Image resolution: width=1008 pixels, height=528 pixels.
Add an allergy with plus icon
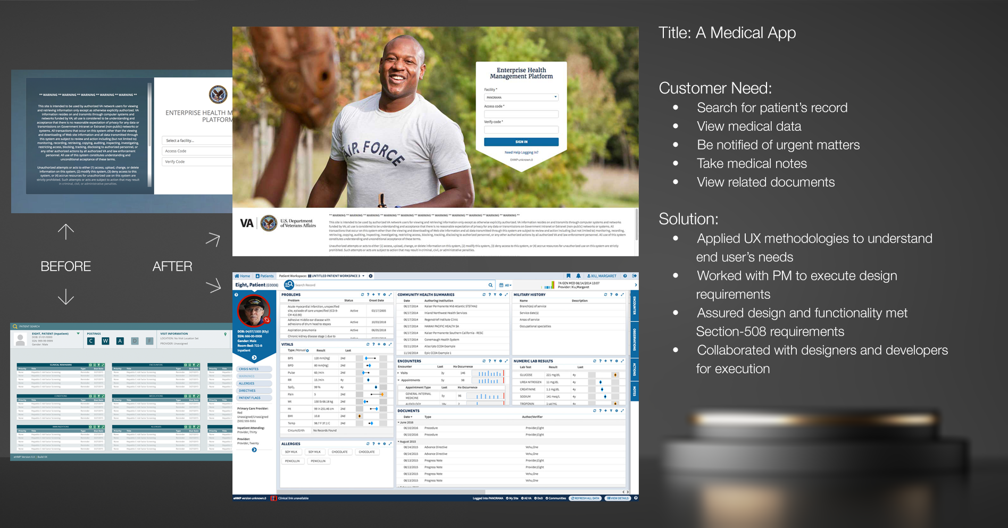click(379, 443)
